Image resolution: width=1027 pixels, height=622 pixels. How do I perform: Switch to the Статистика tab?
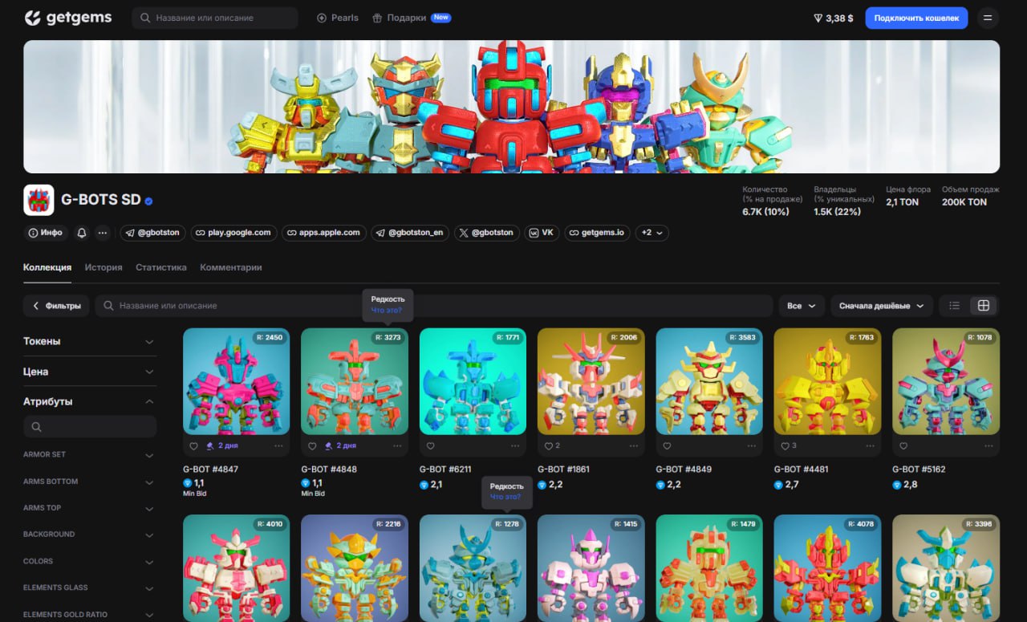point(161,267)
